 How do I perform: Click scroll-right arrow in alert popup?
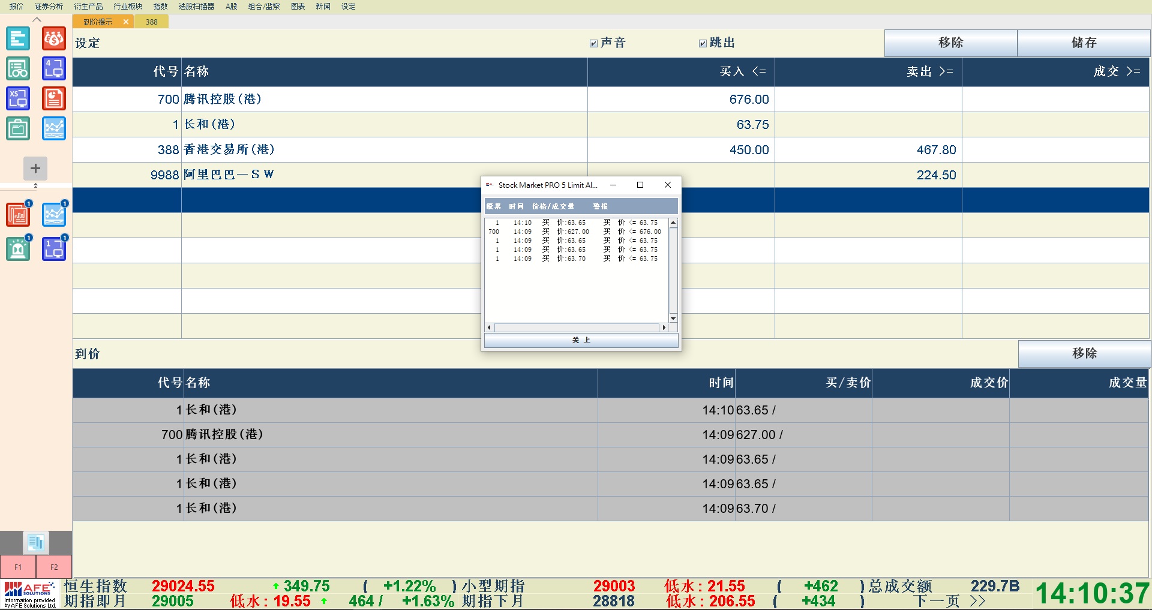pyautogui.click(x=664, y=327)
